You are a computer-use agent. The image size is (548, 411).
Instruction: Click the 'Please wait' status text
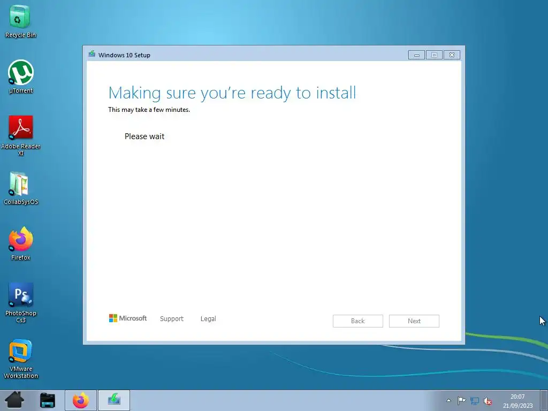coord(144,136)
